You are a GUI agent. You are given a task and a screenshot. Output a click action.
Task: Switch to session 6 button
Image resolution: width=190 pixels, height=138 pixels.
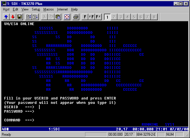pyautogui.click(x=141, y=17)
